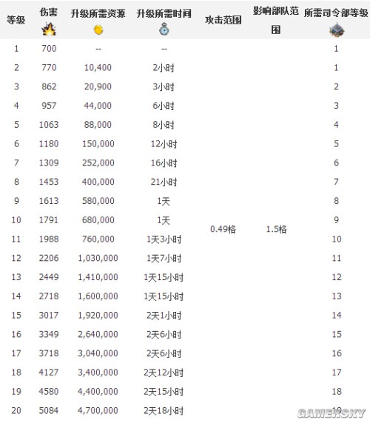Click the 1天3小时 time cell

pos(164,239)
